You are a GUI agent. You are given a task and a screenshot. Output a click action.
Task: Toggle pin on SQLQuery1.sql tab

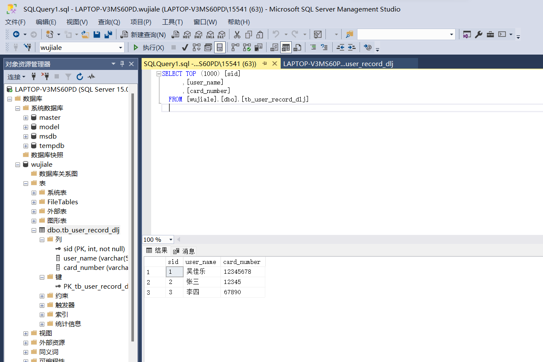coord(264,64)
